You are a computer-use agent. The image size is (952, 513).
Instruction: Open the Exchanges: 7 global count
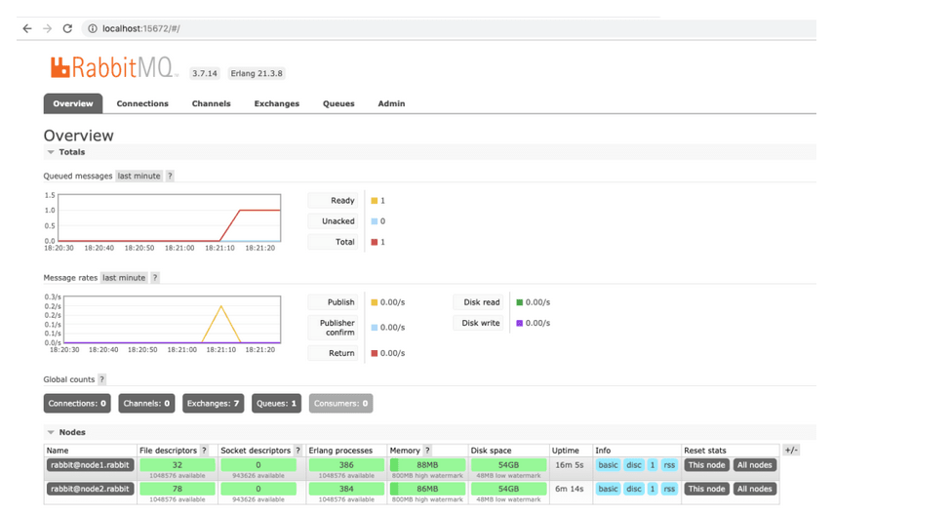click(213, 404)
